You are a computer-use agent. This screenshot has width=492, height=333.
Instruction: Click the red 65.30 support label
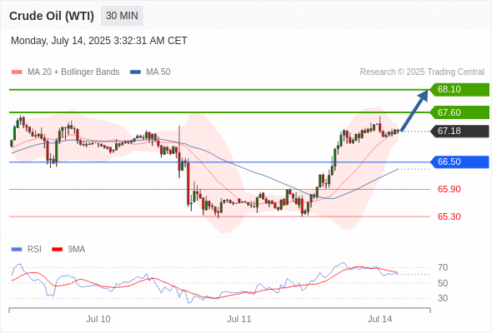pyautogui.click(x=449, y=216)
